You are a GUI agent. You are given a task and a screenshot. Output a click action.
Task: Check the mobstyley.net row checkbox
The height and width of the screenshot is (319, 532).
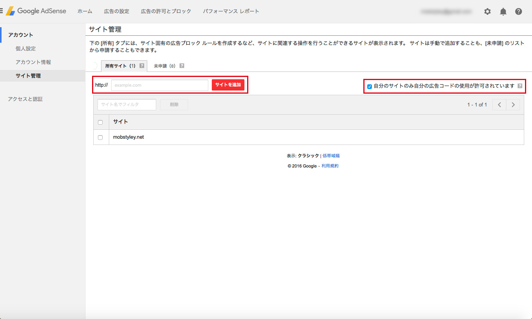100,138
